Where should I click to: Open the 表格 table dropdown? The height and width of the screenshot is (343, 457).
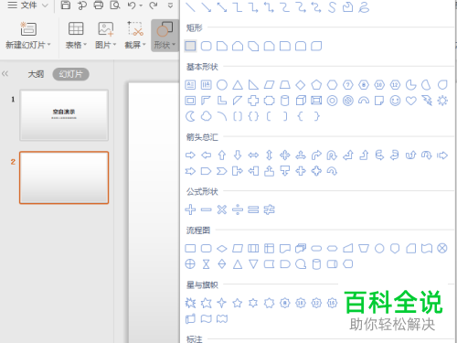tap(76, 36)
